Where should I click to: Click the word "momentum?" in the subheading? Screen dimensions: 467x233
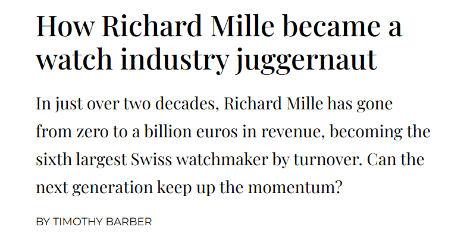tap(294, 188)
